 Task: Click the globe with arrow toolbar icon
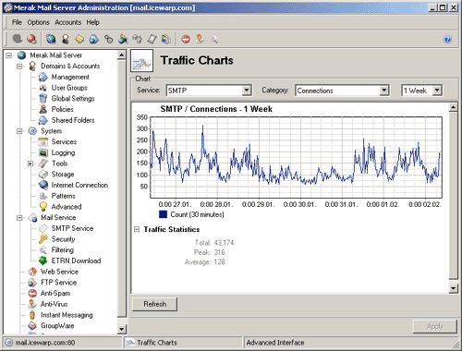[94, 39]
